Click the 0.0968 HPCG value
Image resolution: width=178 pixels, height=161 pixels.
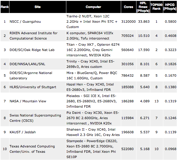(x=171, y=149)
